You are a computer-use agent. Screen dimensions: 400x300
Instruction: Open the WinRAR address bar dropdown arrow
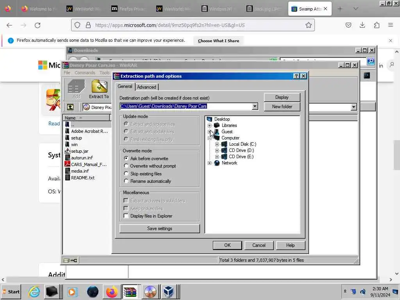point(354,107)
